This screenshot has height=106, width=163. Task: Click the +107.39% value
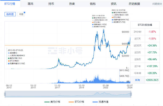coord(152,66)
